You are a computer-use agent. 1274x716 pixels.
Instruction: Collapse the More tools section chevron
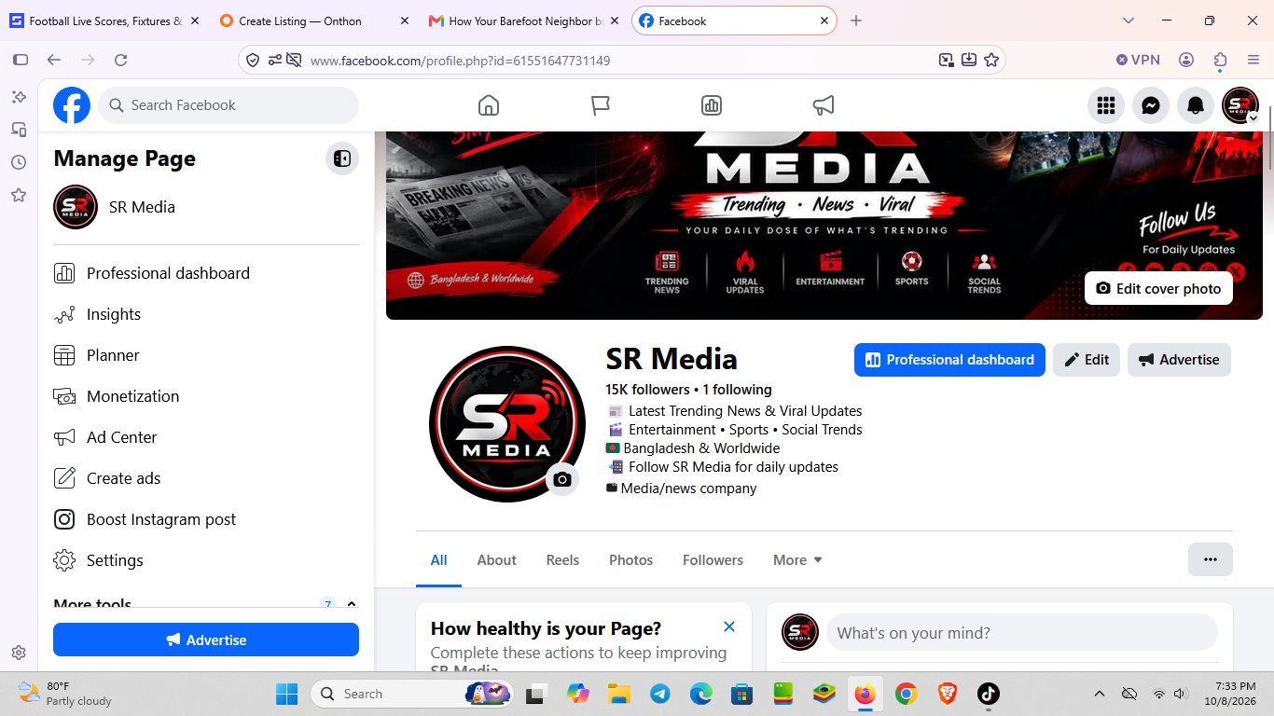(x=352, y=603)
